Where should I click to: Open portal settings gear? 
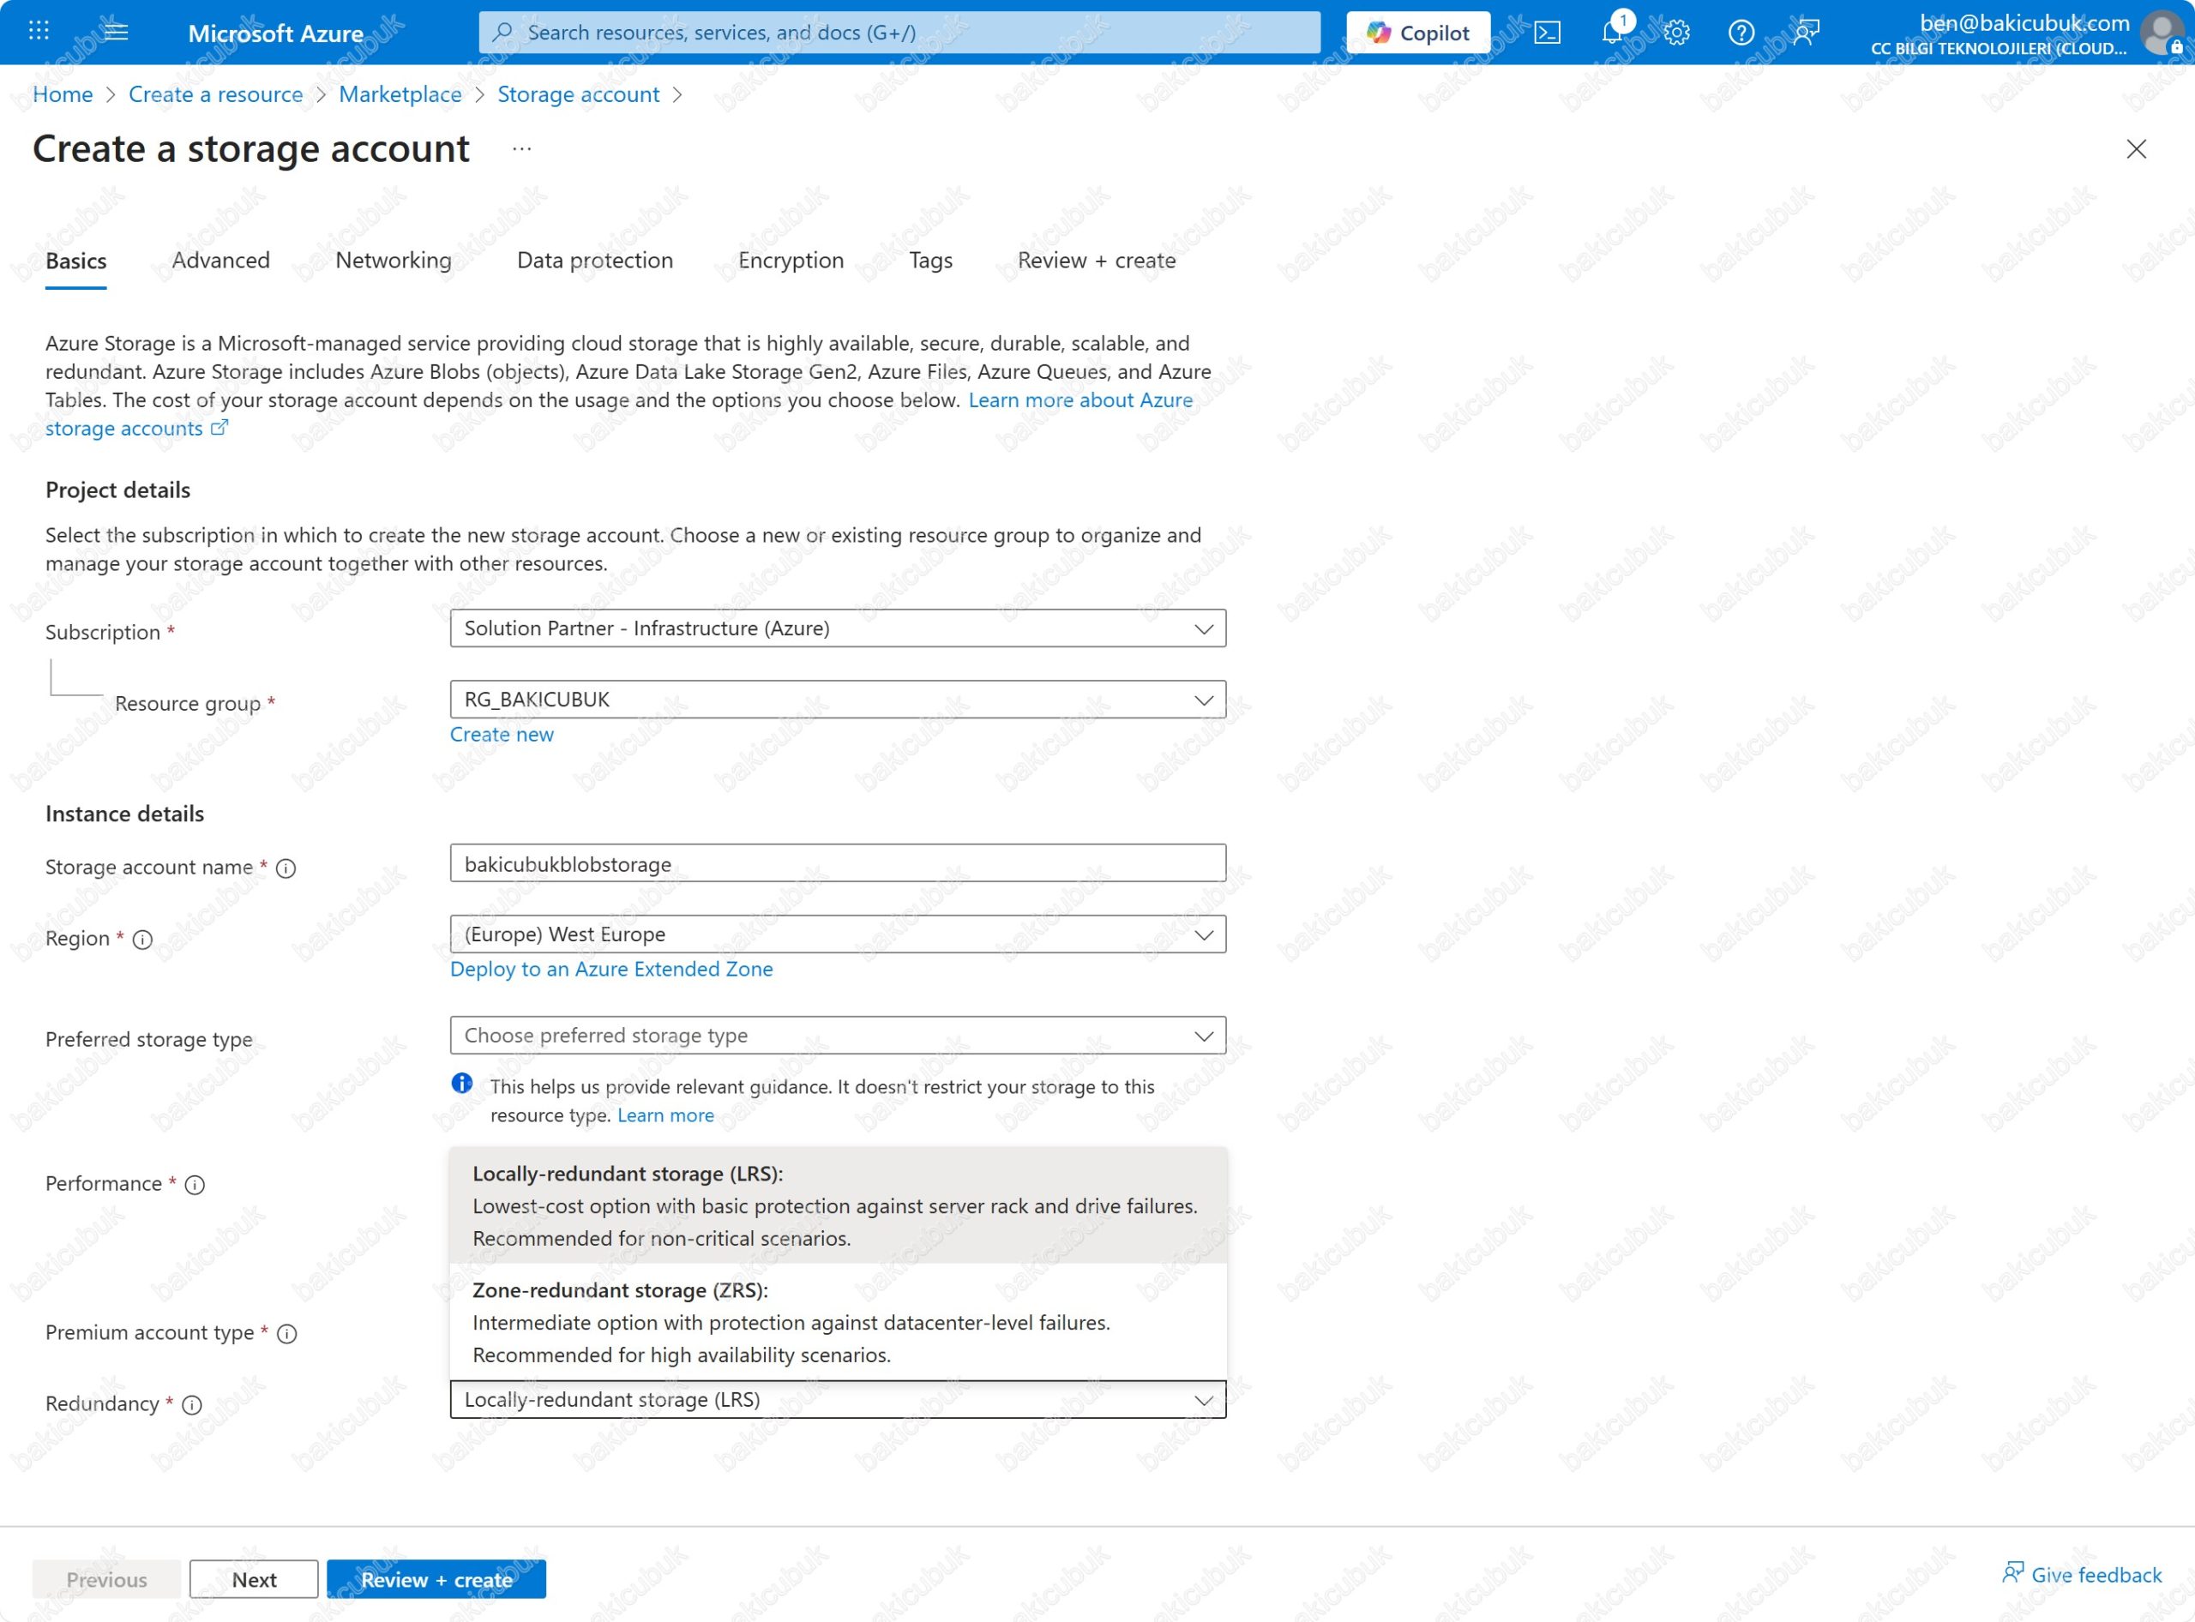pyautogui.click(x=1676, y=33)
